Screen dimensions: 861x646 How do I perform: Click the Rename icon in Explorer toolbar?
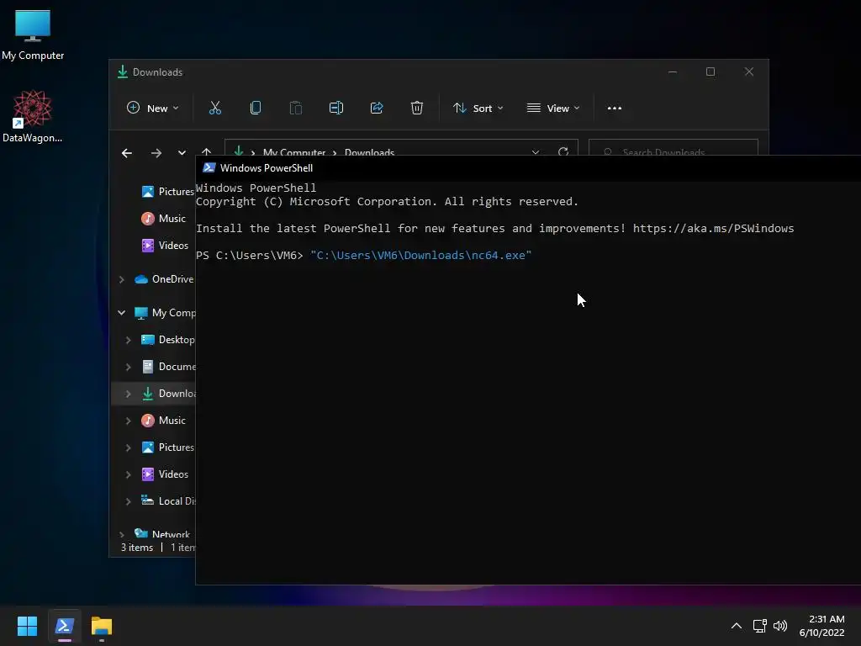click(336, 109)
